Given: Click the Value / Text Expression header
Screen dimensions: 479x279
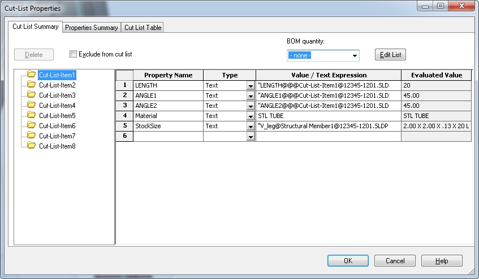Looking at the screenshot, I should [x=329, y=75].
